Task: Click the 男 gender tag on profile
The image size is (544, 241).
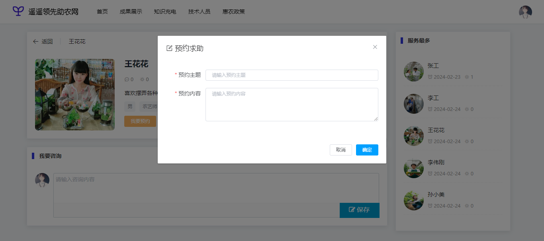Action: click(130, 107)
